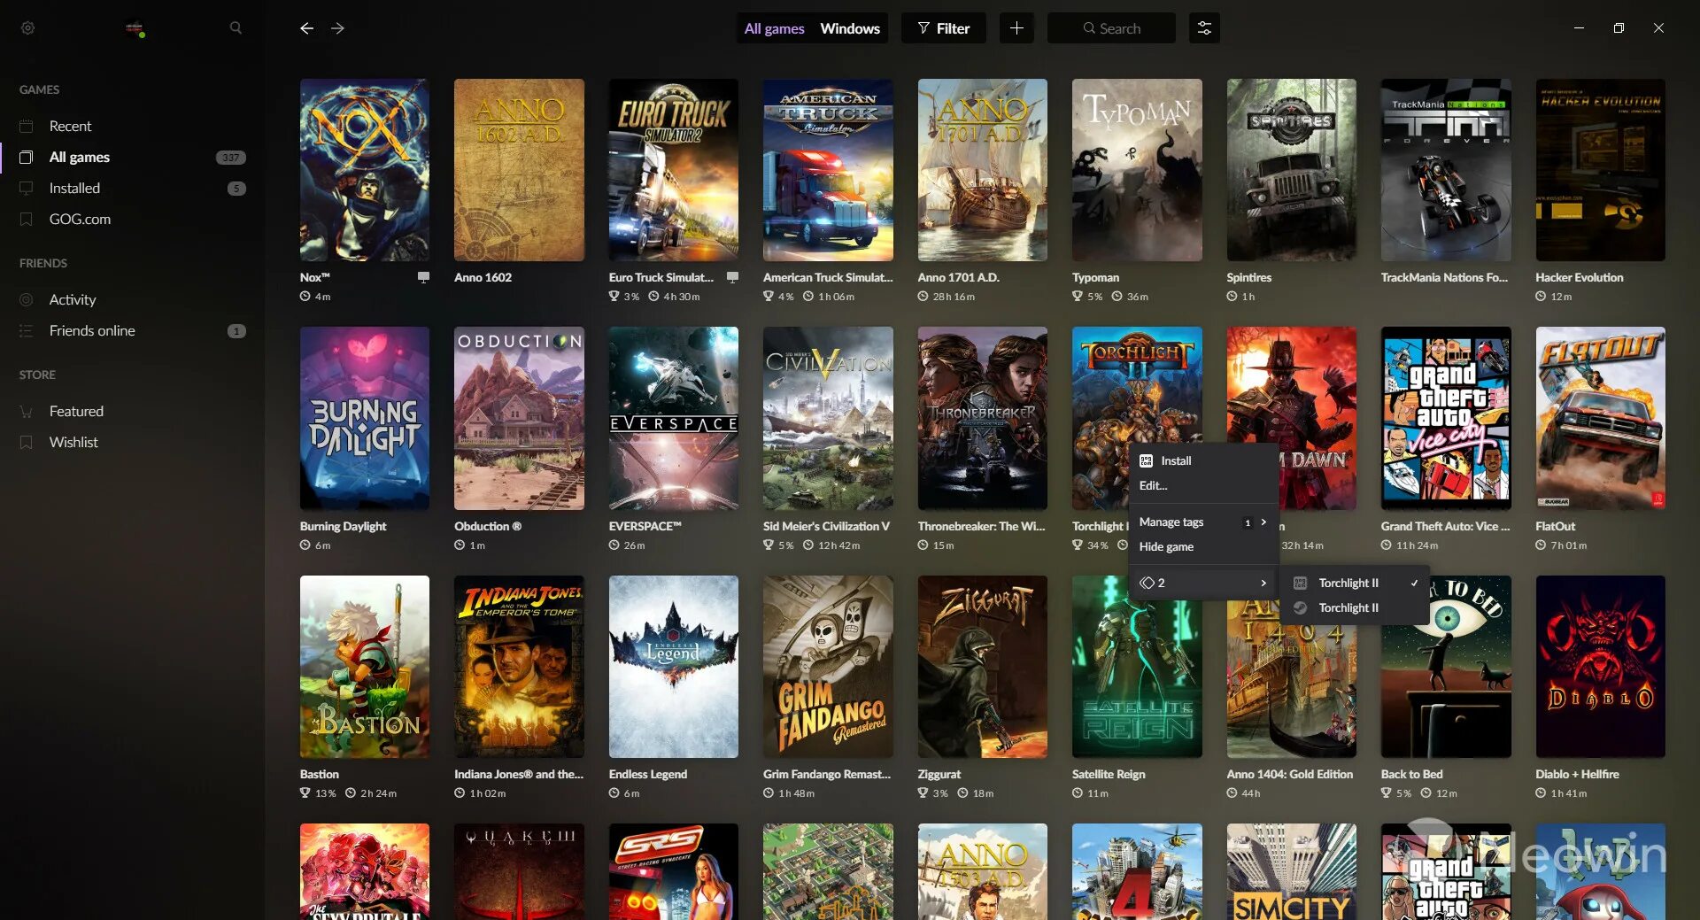
Task: Click the Search input field
Action: coord(1111,28)
